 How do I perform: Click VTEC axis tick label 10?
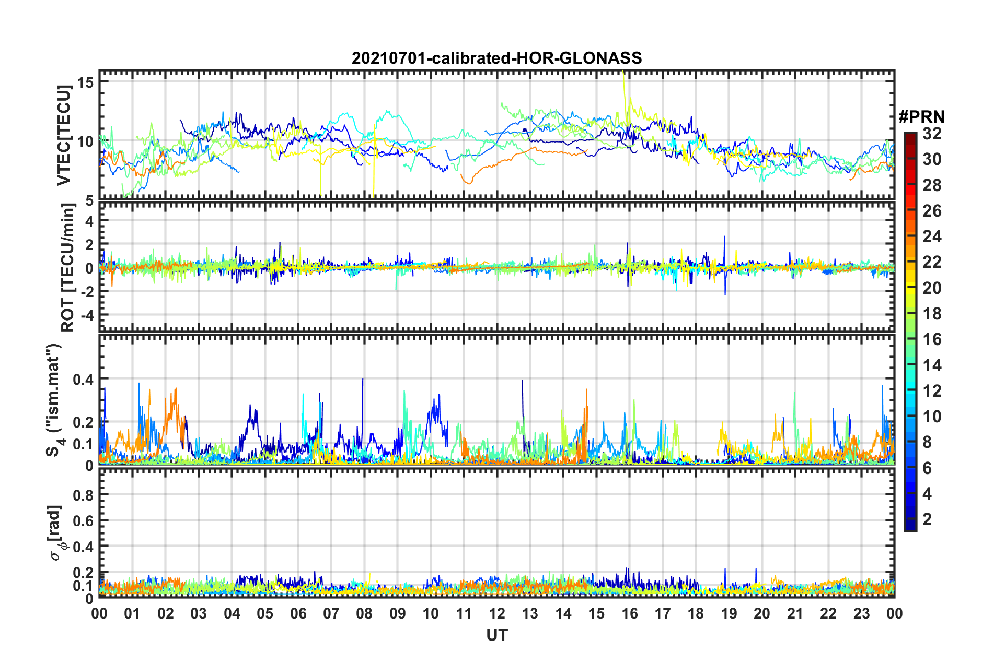[x=86, y=141]
